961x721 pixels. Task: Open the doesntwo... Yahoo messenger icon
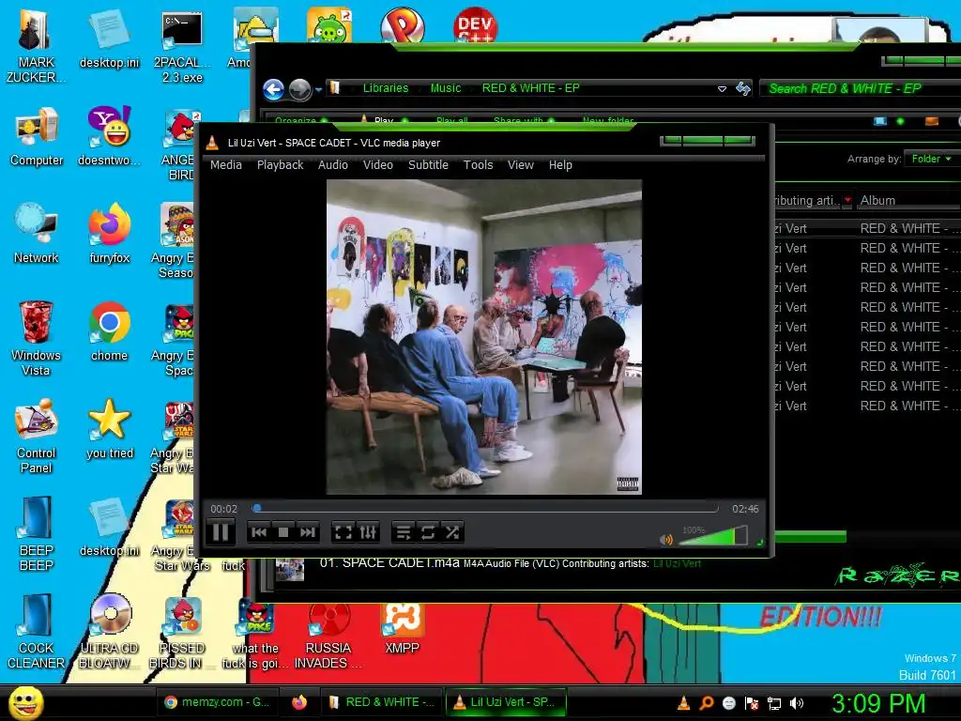(x=109, y=136)
